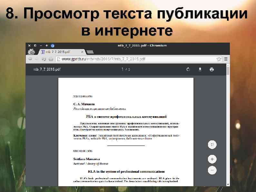
Task: Open a new tab with the blank tab button
Action: click(90, 52)
